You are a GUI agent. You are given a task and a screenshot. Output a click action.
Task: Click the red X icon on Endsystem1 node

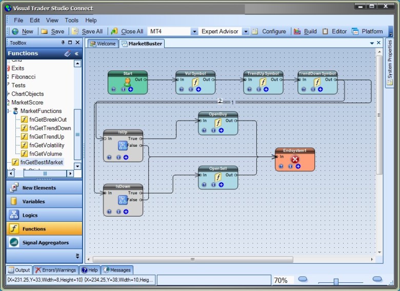pyautogui.click(x=295, y=159)
